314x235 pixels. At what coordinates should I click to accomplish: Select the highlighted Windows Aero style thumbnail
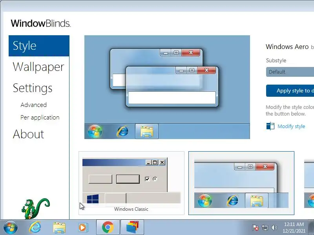coord(241,183)
